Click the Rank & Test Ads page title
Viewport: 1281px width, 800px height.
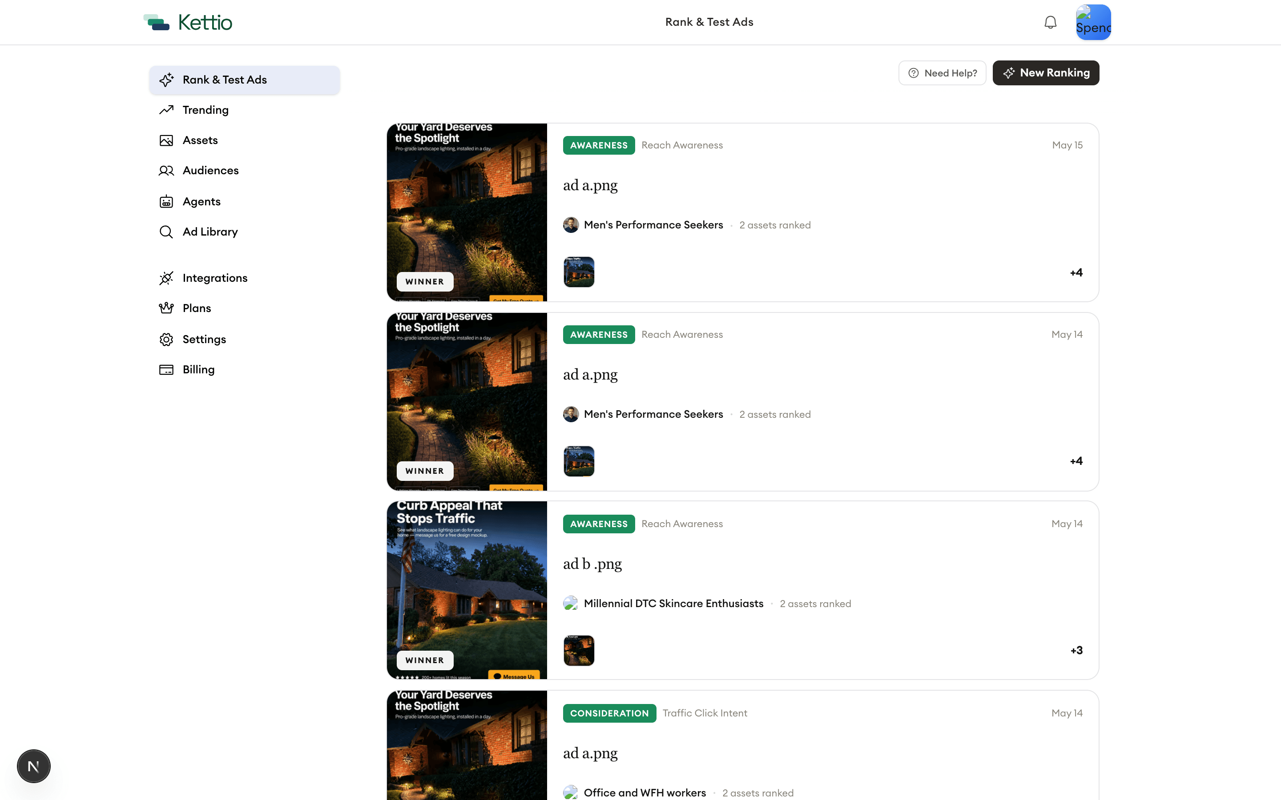[709, 22]
